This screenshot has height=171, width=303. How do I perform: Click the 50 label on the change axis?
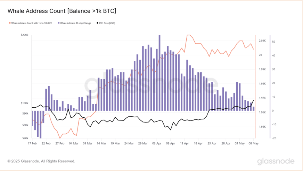[x=274, y=42]
